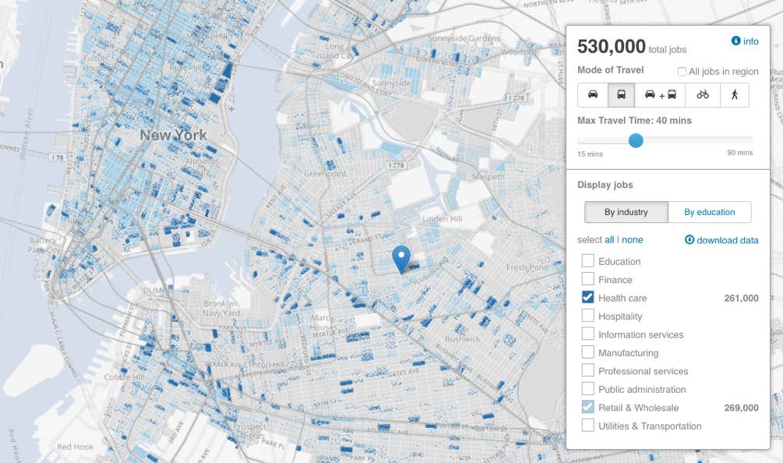This screenshot has width=783, height=463.
Task: Click the Max Travel Time slider handle
Action: (x=636, y=140)
